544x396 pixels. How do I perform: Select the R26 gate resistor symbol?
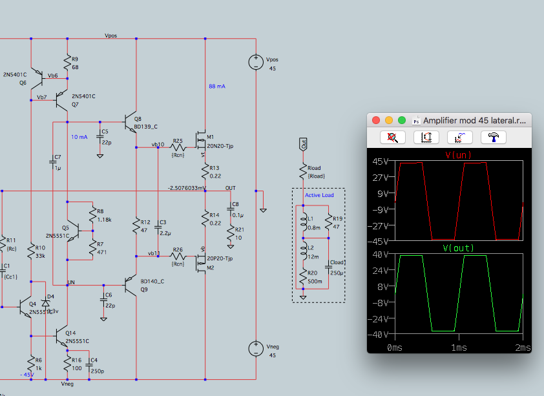tap(178, 256)
